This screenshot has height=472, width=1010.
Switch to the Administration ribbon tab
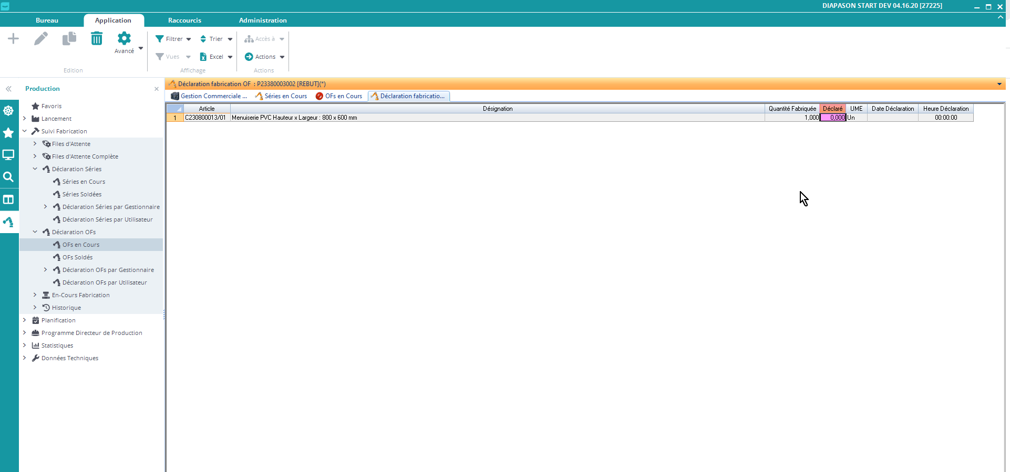pyautogui.click(x=263, y=20)
